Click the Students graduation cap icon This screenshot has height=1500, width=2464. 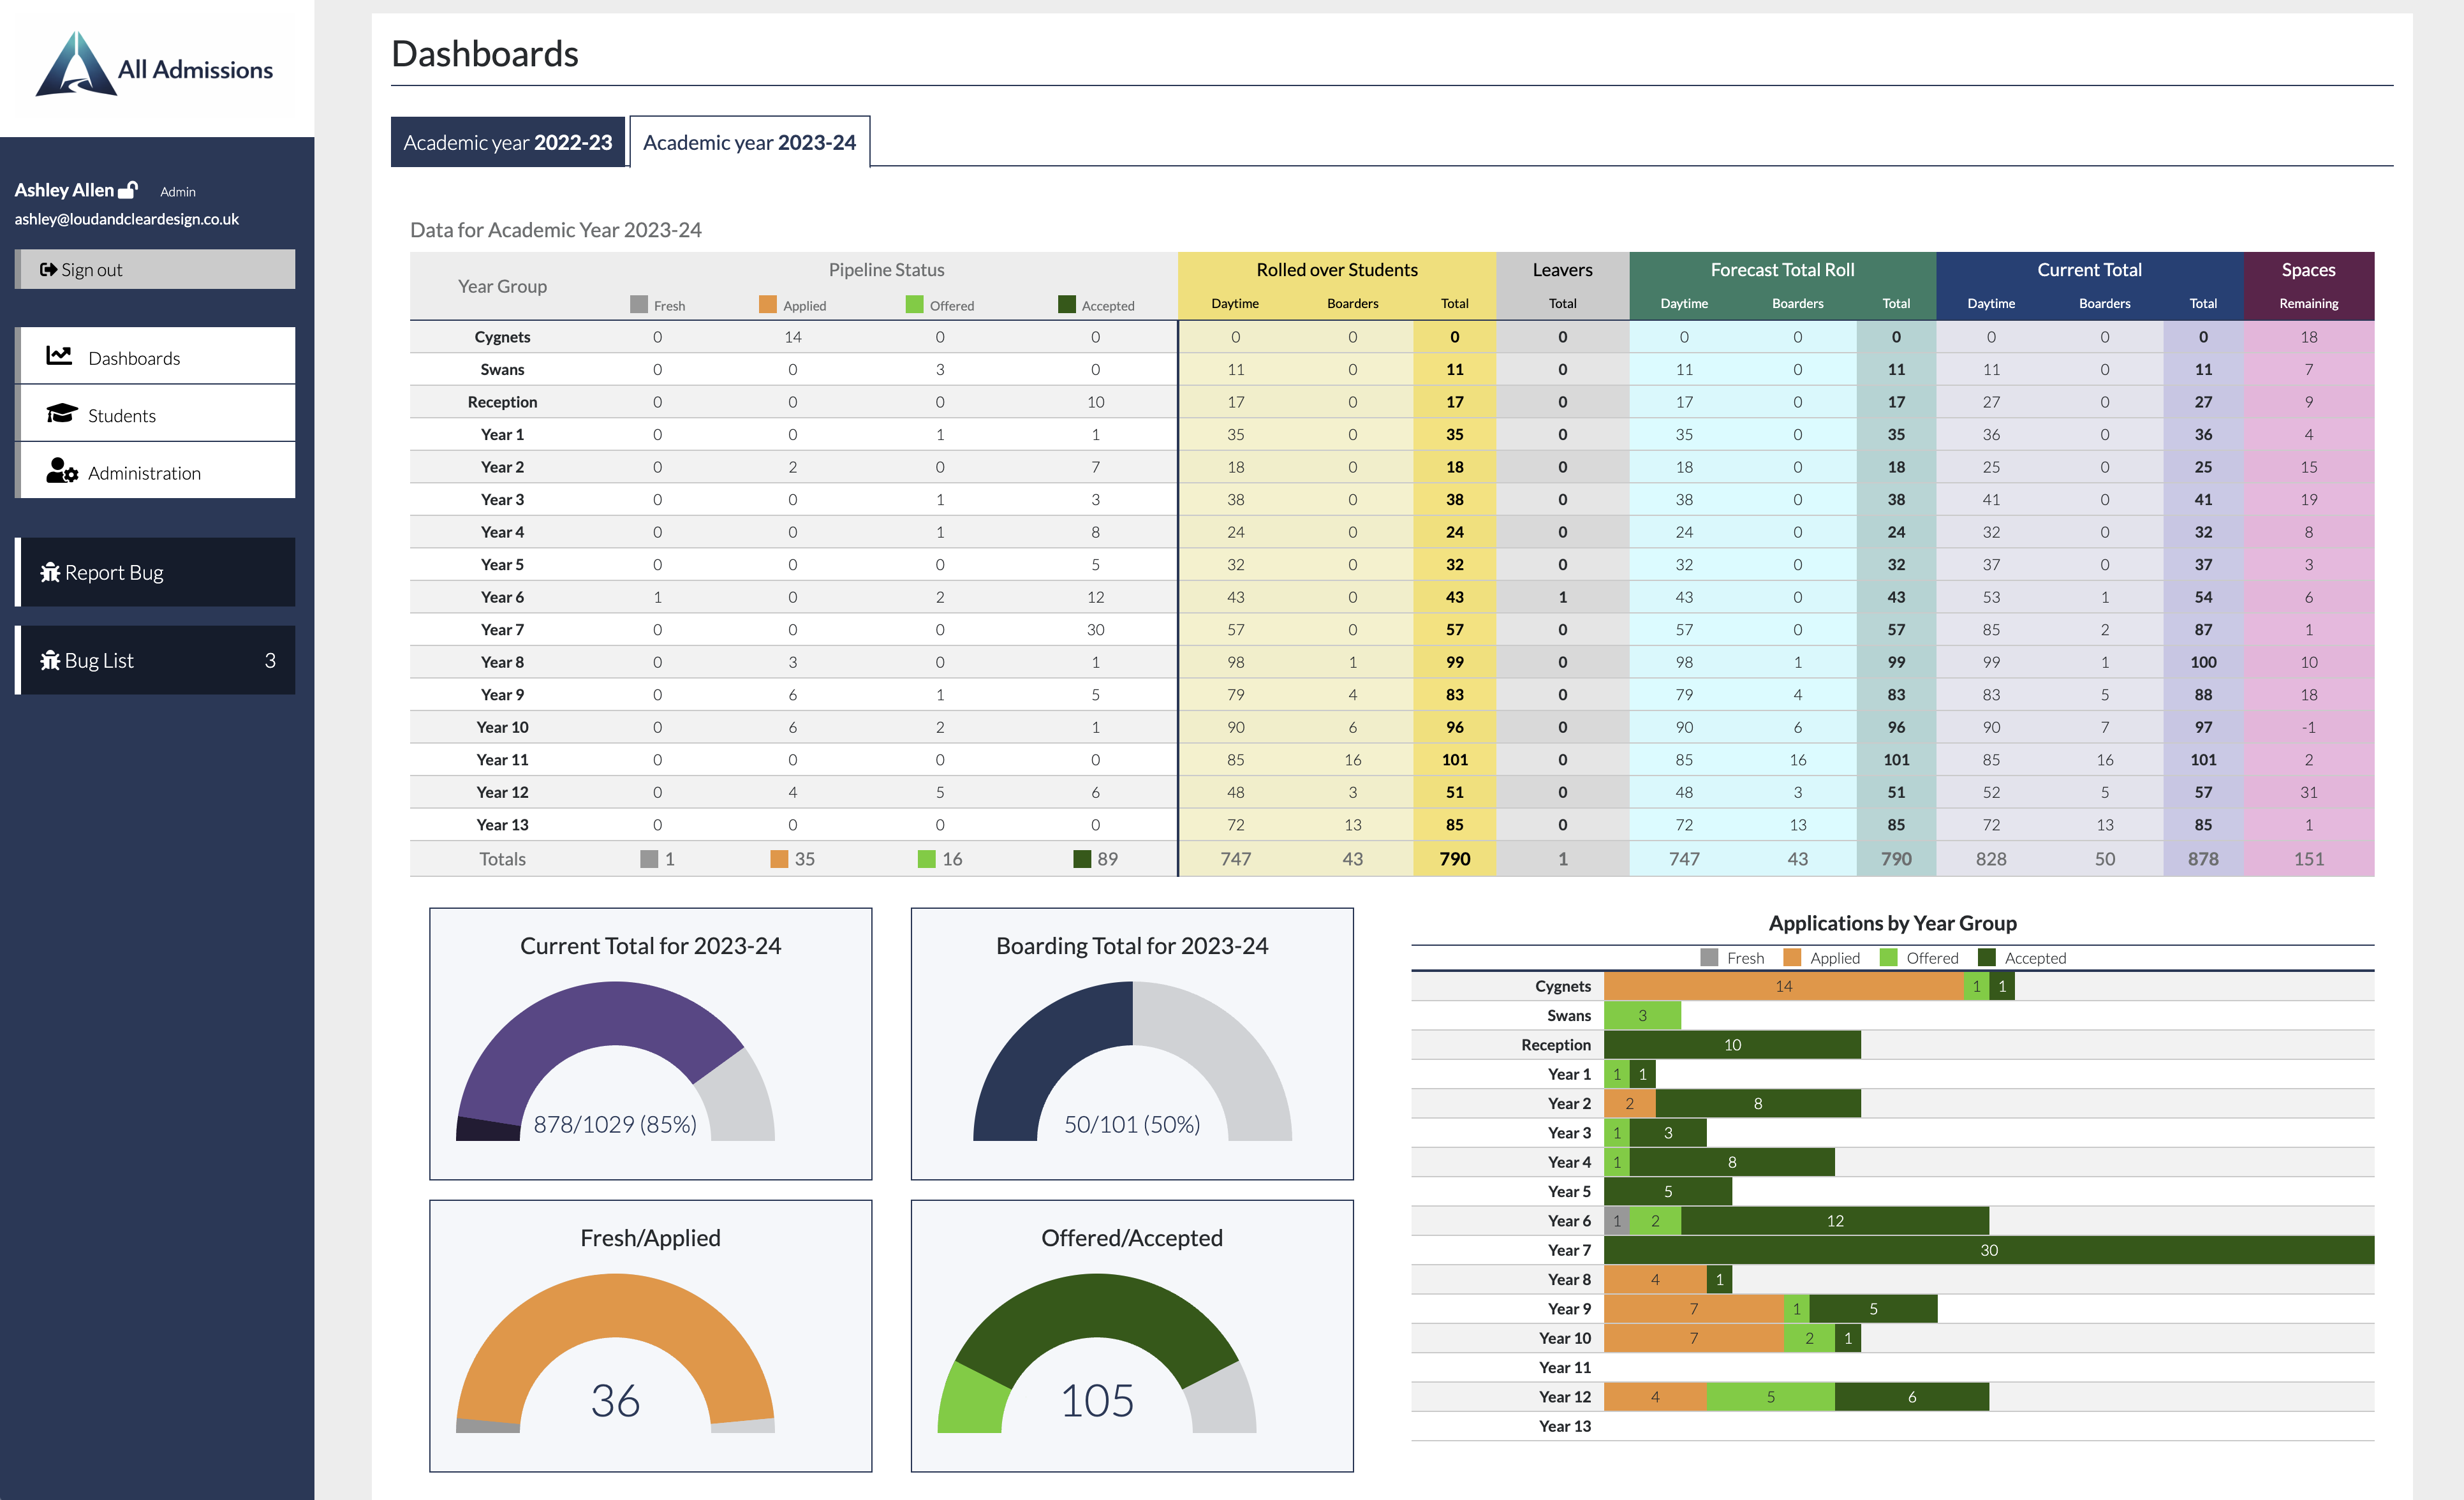pos(61,414)
